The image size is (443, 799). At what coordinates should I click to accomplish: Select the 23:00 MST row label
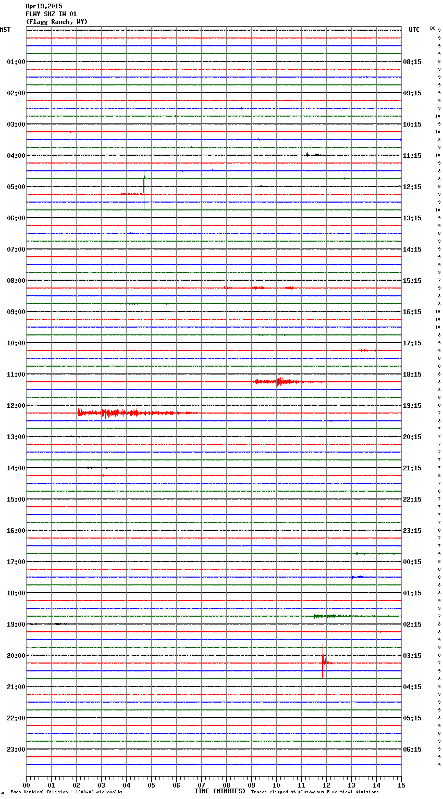pos(16,750)
